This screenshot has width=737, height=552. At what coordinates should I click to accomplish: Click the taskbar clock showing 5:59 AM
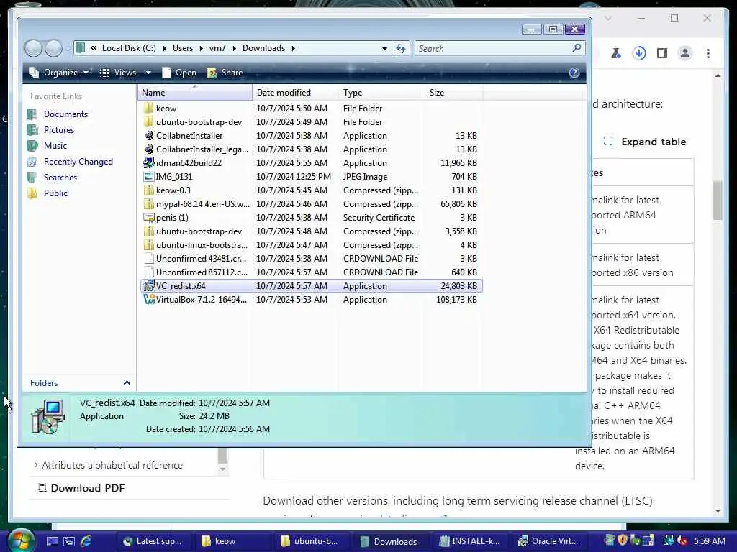click(709, 541)
